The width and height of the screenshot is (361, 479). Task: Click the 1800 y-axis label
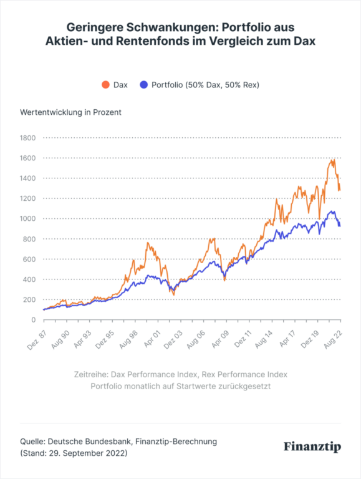coord(28,138)
